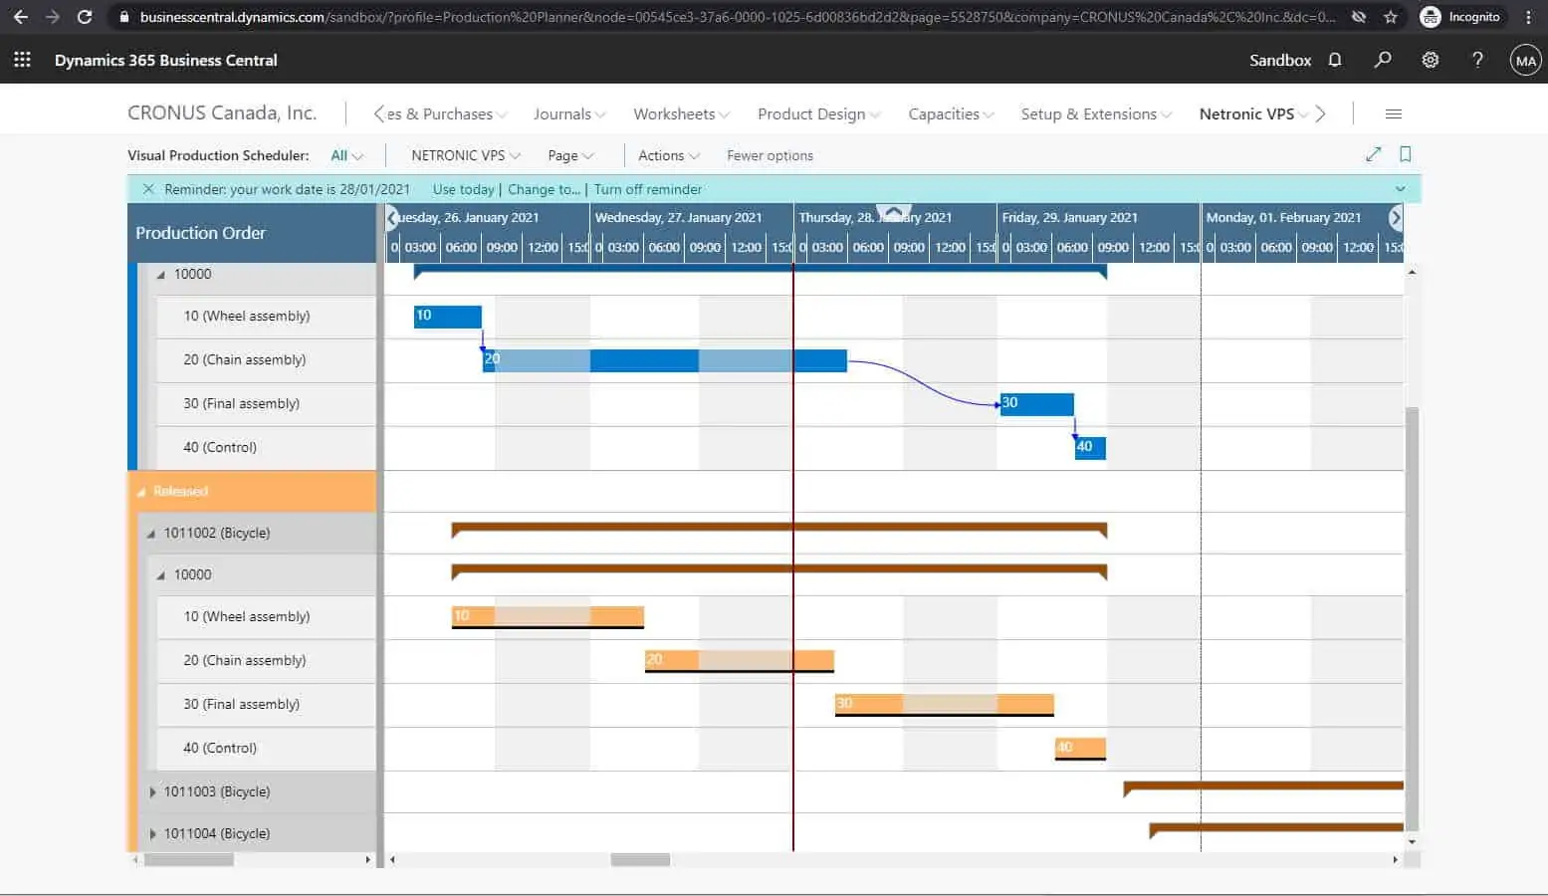Select row 20 (Chain assembly) in Released order
Viewport: 1548px width, 896px height.
pos(266,661)
